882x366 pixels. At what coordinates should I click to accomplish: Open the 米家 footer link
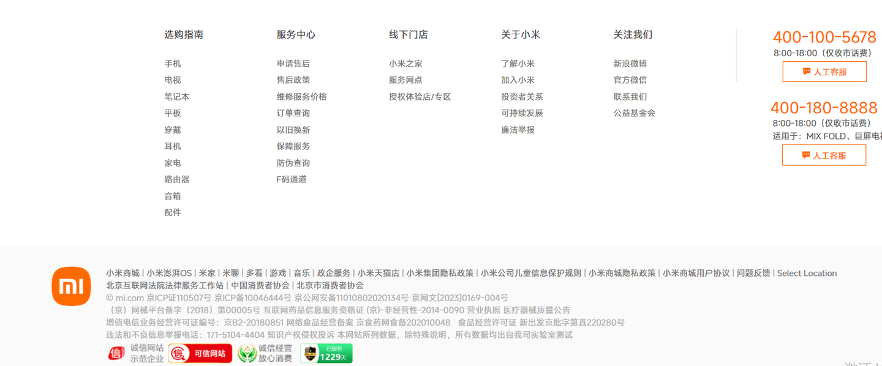coord(207,273)
